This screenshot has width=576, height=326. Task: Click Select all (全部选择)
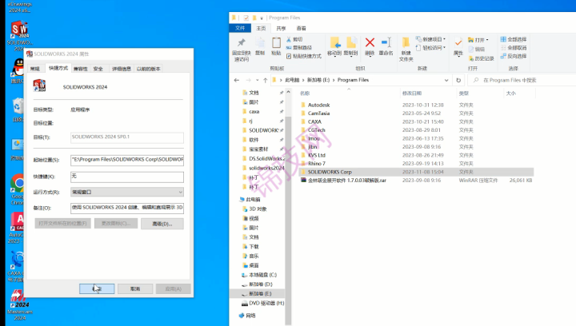[x=514, y=39]
